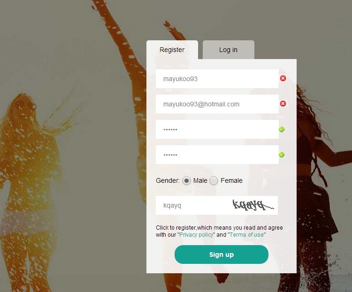This screenshot has height=292, width=352.
Task: Open the Privacy policy link
Action: click(x=197, y=235)
